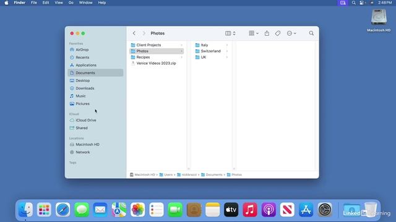Click the Edit Tags icon
Screen dimensions: 396x222
click(x=278, y=33)
